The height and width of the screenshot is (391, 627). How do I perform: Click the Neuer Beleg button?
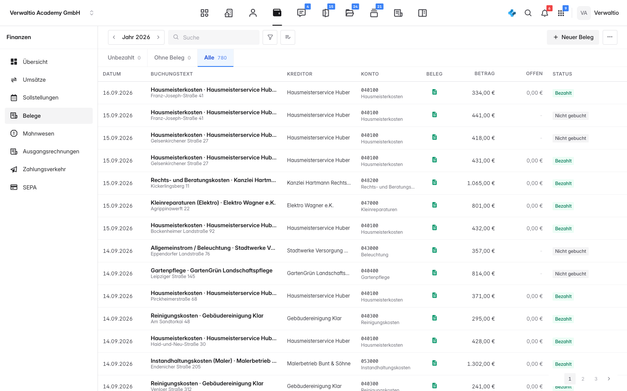(x=573, y=37)
